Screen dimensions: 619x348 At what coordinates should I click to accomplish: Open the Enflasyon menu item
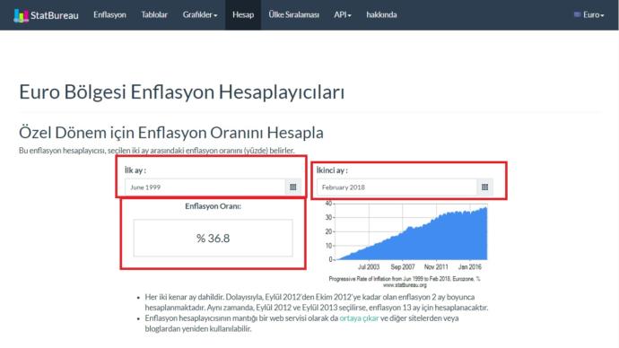[x=109, y=14]
